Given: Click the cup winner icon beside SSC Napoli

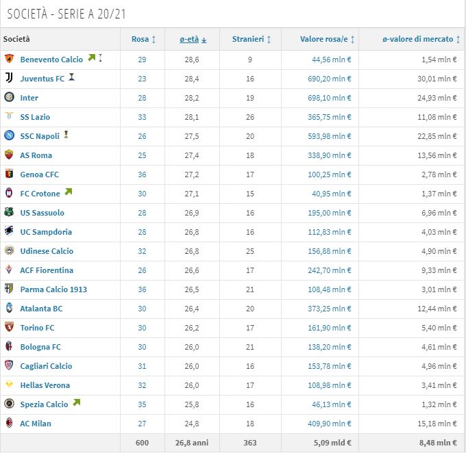Looking at the screenshot, I should pos(66,135).
